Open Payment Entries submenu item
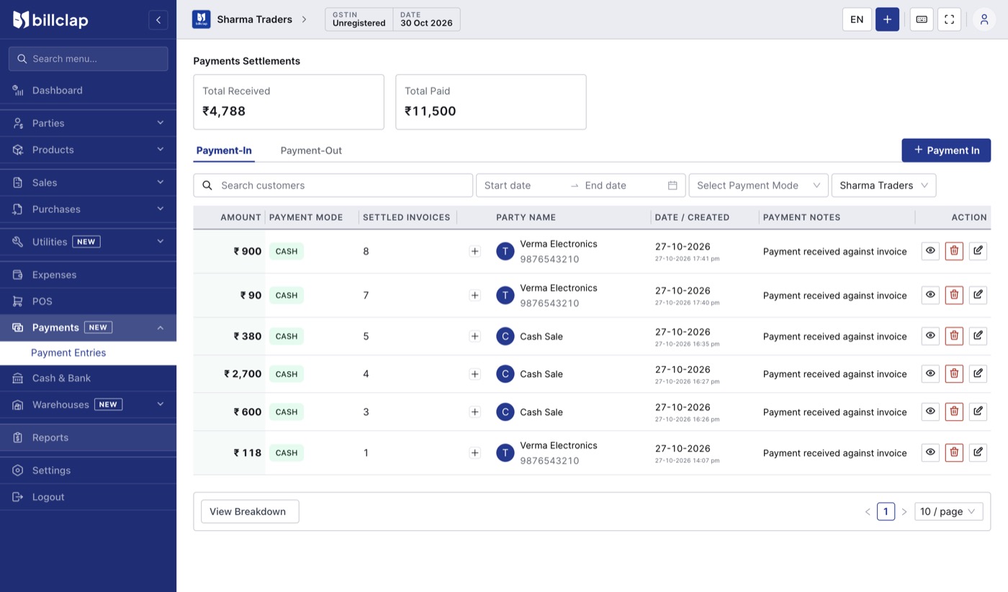1008x592 pixels. 88,352
